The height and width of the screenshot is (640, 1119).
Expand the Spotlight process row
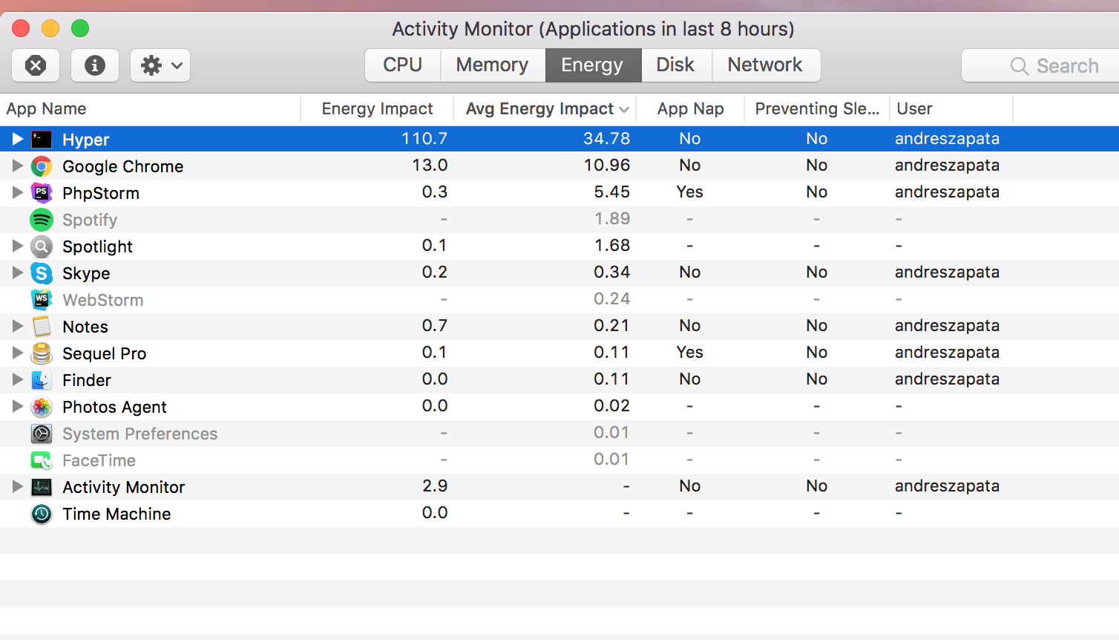(x=18, y=246)
